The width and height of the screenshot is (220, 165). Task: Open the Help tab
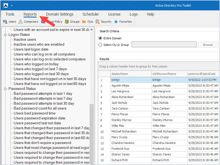(x=150, y=14)
